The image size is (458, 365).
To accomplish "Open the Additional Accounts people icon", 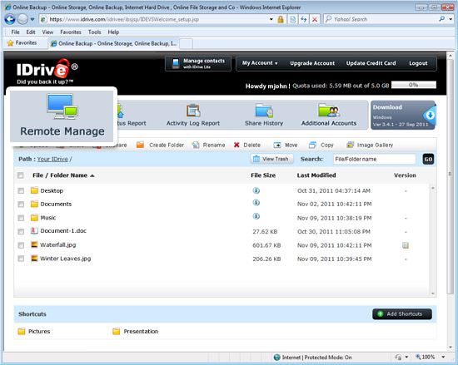I will 329,111.
